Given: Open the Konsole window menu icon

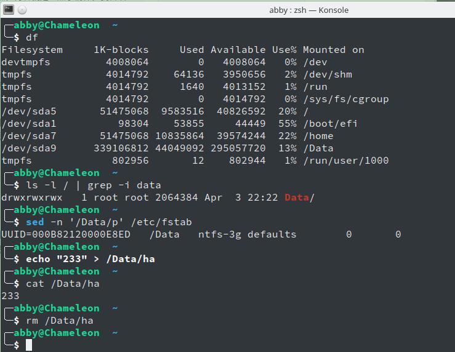Looking at the screenshot, I should [x=9, y=10].
